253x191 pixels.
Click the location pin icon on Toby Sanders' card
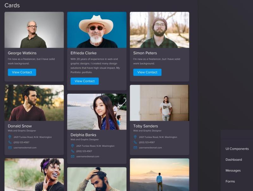[x=135, y=137]
